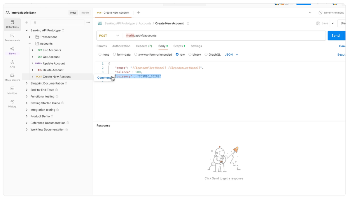Viewport: 350px width, 199px height.
Task: Click the Banking API Prototype breadcrumb link
Action: pos(120,23)
